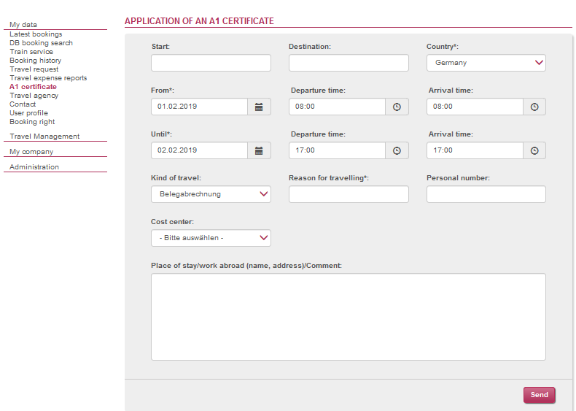Click clock icon for Until arrival time
The image size is (576, 411).
pos(534,150)
